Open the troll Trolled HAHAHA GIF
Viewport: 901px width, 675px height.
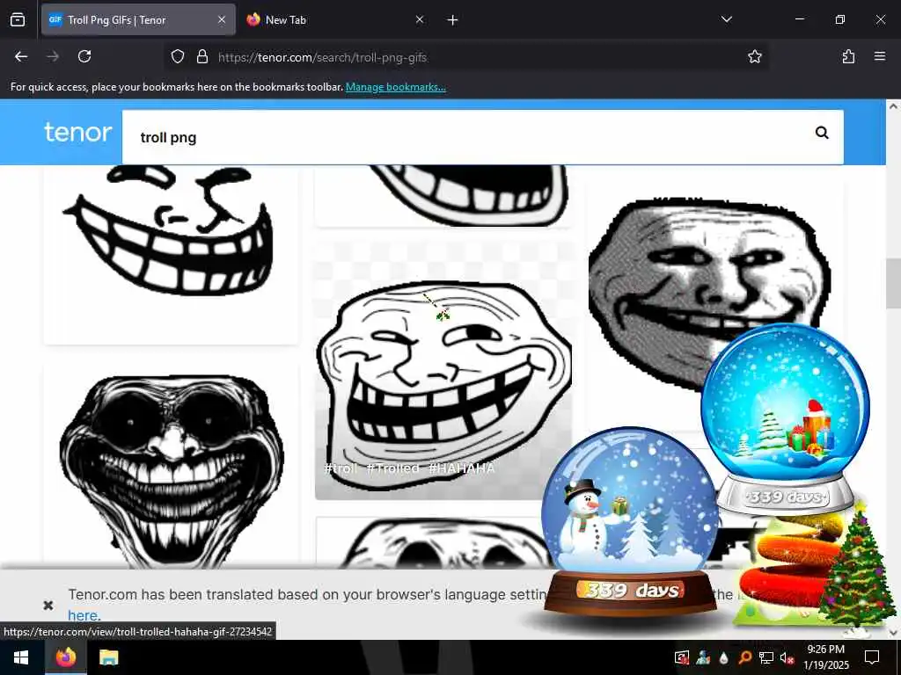[443, 370]
